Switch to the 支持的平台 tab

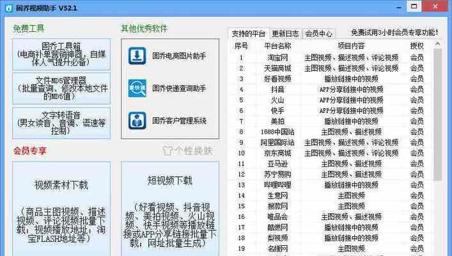(248, 34)
